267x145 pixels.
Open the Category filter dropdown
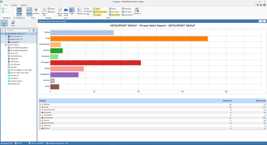point(80,12)
